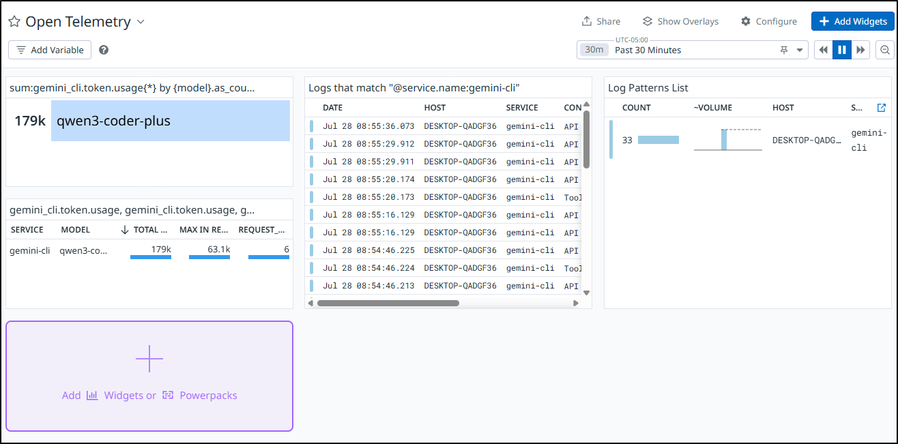Open the Open Telemetry title dropdown chevron
This screenshot has height=444, width=898.
coord(141,22)
